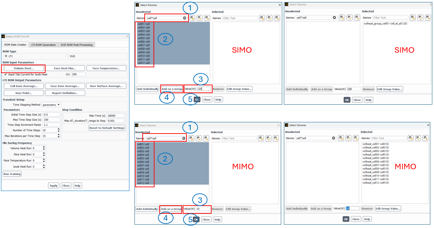Select the LTI ROM type radio button
Image resolution: width=434 pixels, height=228 pixels.
pos(6,56)
